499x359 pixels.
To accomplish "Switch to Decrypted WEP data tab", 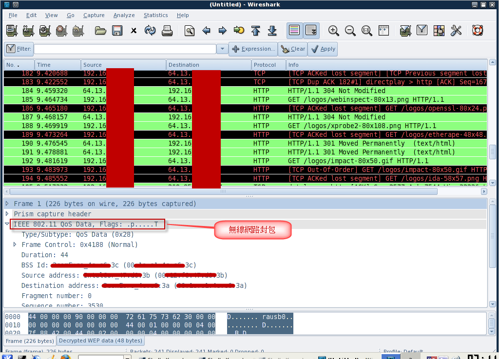I will [100, 340].
